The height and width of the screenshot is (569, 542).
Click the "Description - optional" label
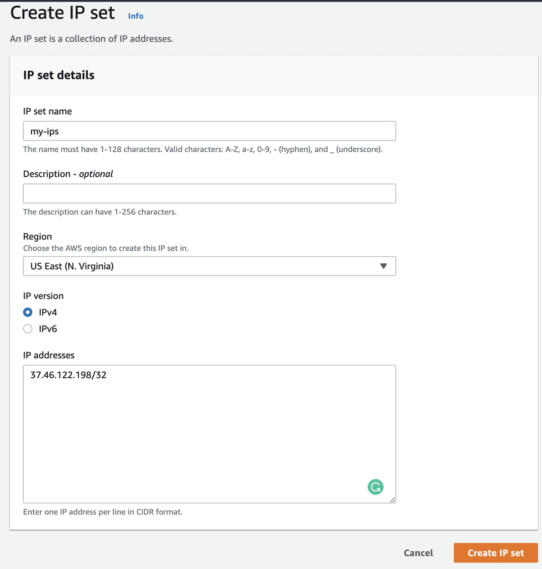click(x=68, y=174)
